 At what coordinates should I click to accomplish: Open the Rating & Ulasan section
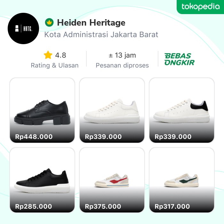coord(54,65)
